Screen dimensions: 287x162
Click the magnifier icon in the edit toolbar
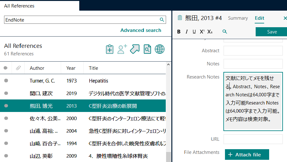tap(225, 32)
